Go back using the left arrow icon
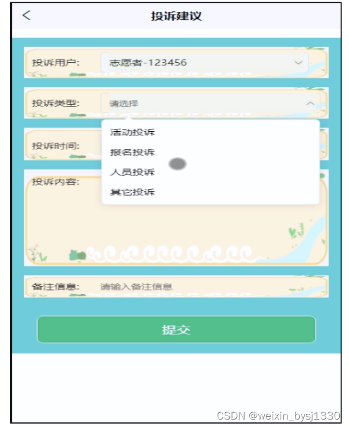 [26, 15]
